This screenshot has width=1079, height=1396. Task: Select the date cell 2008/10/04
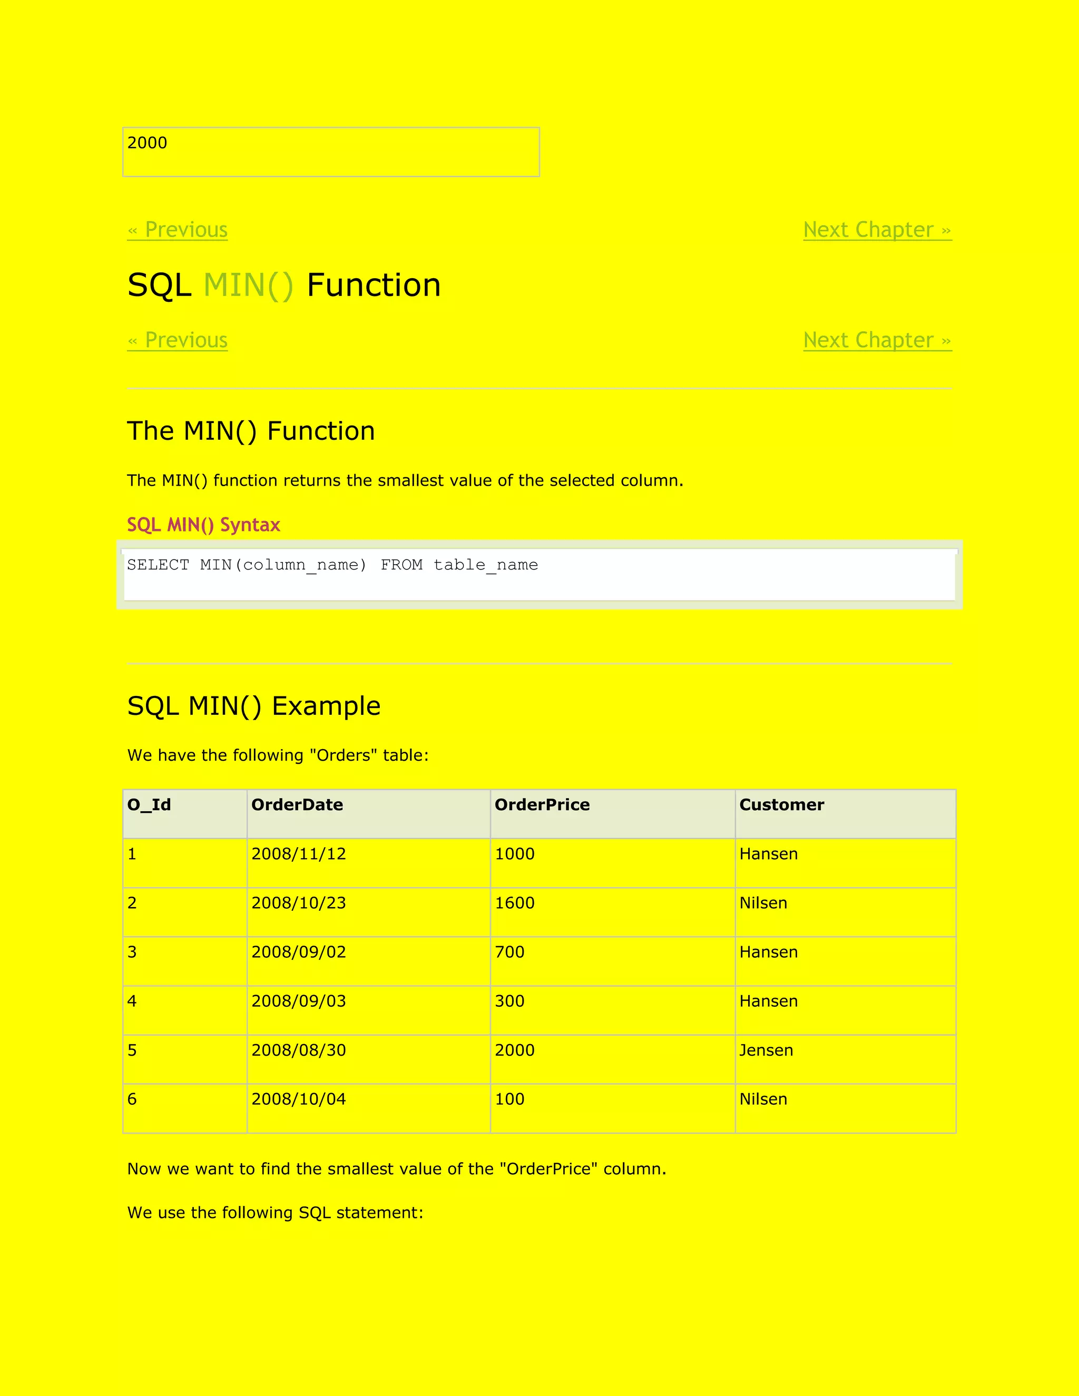click(369, 1108)
